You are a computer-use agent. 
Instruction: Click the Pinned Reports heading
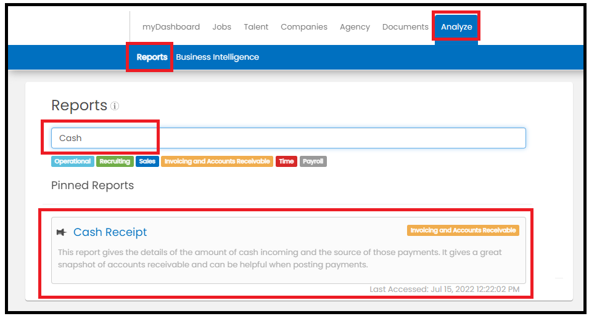[x=93, y=185]
